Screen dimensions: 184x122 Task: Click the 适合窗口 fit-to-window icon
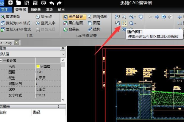(124, 23)
